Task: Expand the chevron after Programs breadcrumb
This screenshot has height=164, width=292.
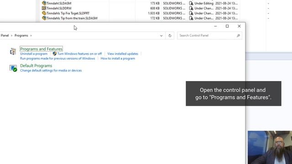Action: [31, 36]
